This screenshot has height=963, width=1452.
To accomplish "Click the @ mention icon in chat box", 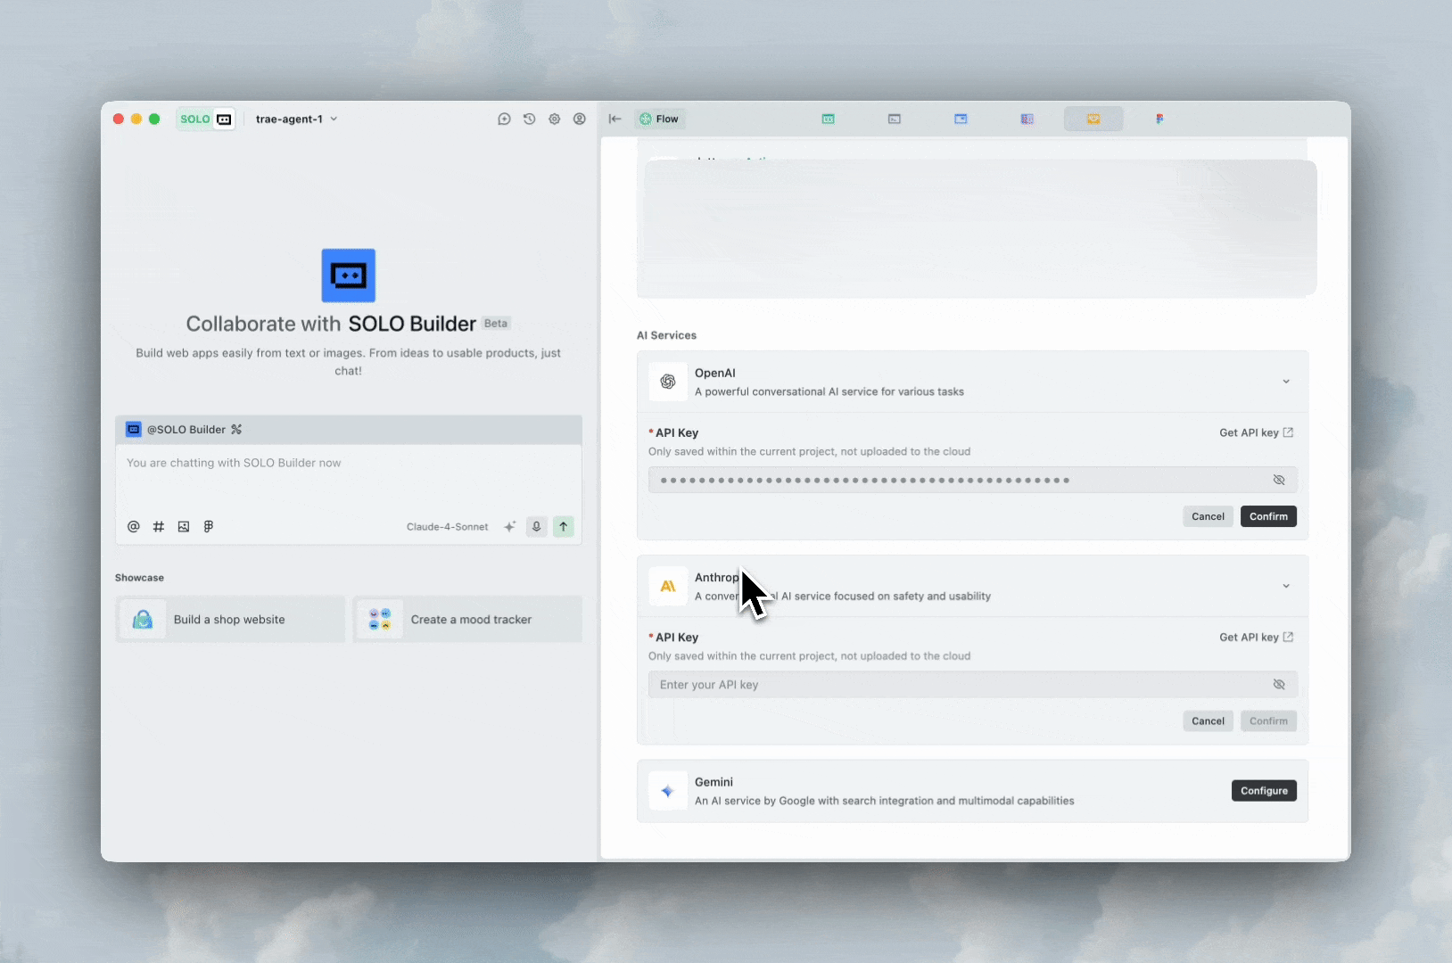I will [134, 527].
